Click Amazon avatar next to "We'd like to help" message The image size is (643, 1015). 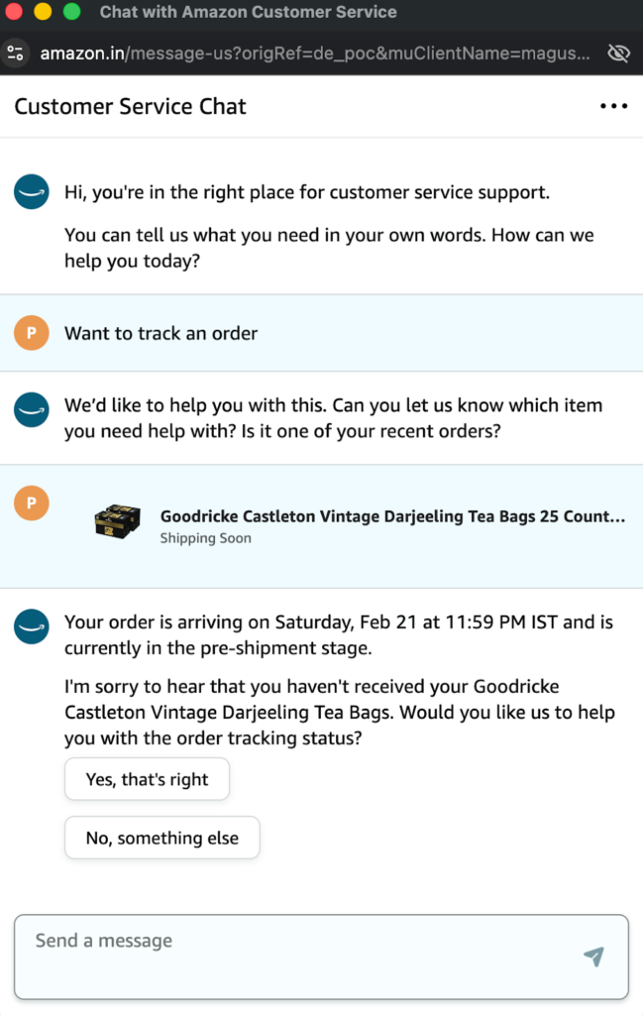click(32, 409)
